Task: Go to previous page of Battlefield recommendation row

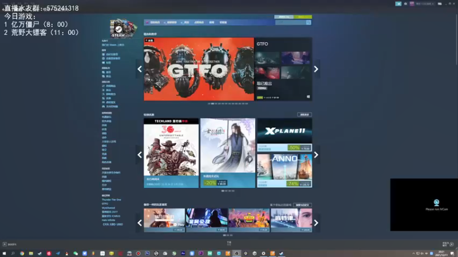Action: click(140, 223)
